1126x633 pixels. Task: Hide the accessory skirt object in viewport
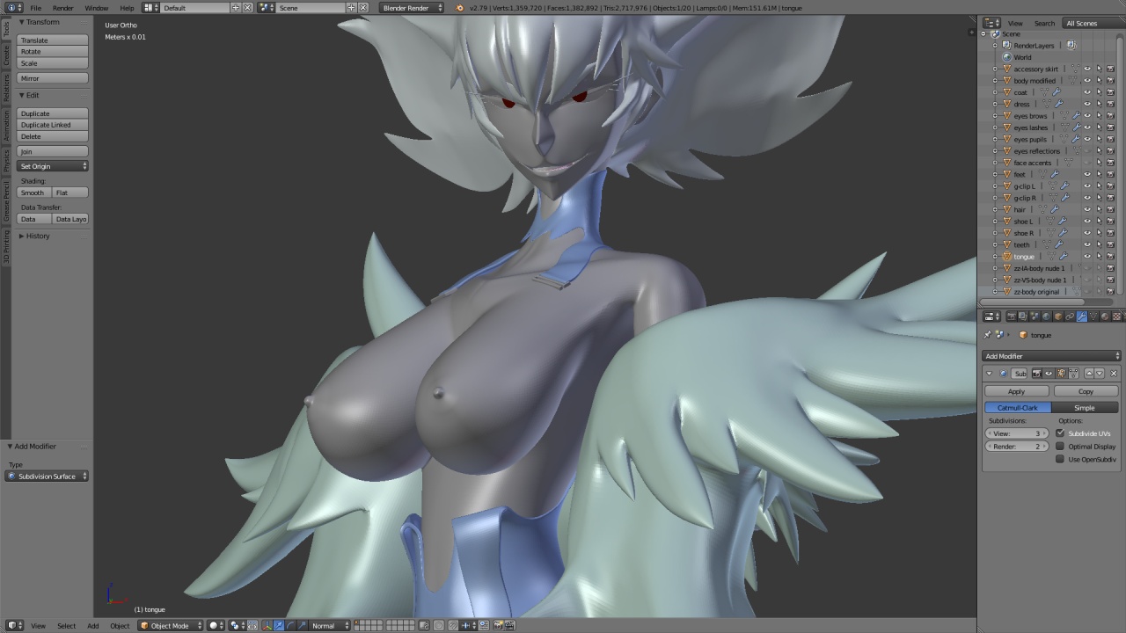(1087, 69)
